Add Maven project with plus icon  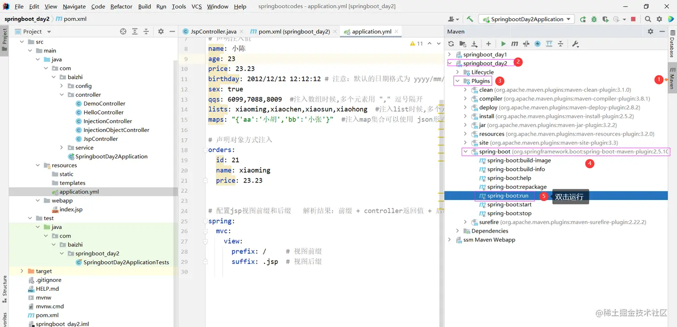click(x=488, y=44)
